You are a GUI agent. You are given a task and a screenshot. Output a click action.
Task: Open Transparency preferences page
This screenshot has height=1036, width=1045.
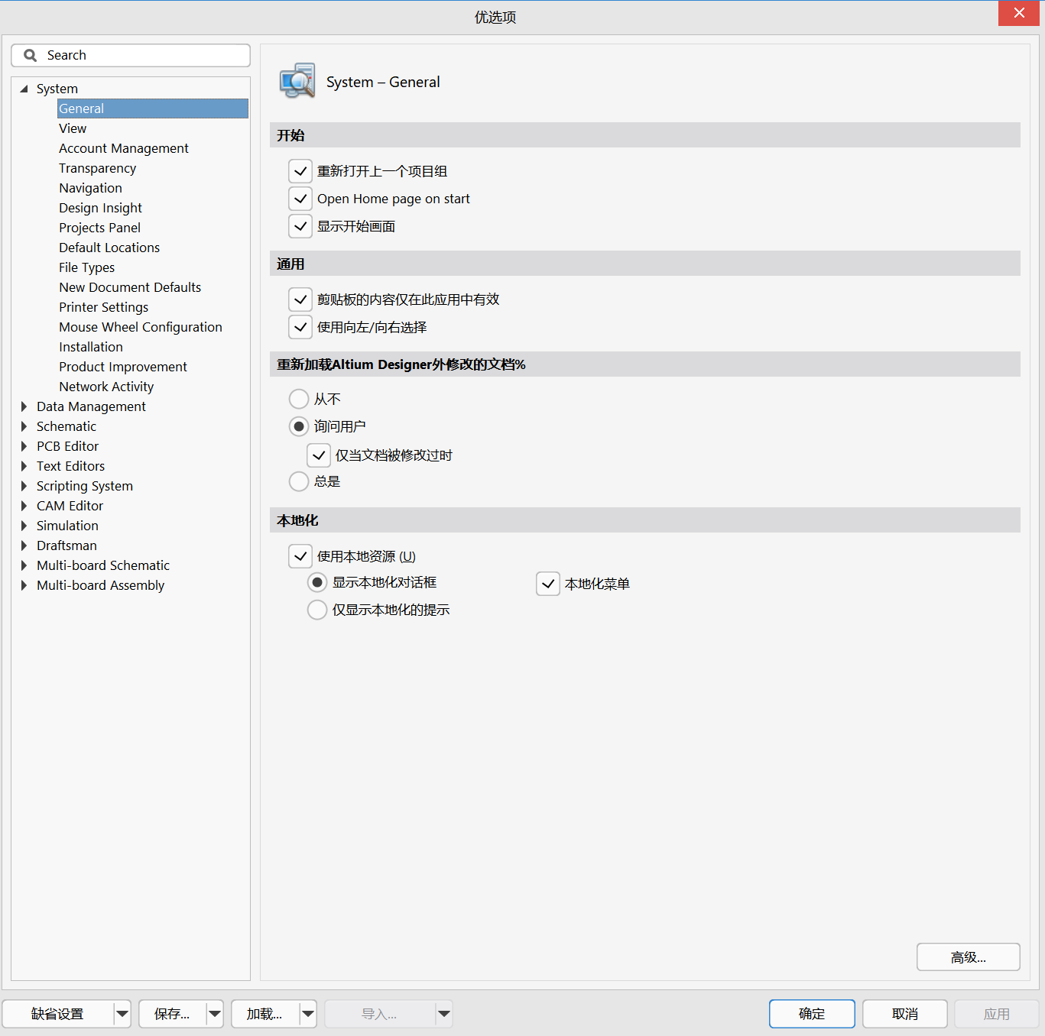tap(98, 168)
